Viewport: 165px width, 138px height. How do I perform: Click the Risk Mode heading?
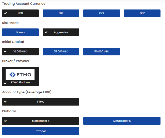[x=10, y=23]
